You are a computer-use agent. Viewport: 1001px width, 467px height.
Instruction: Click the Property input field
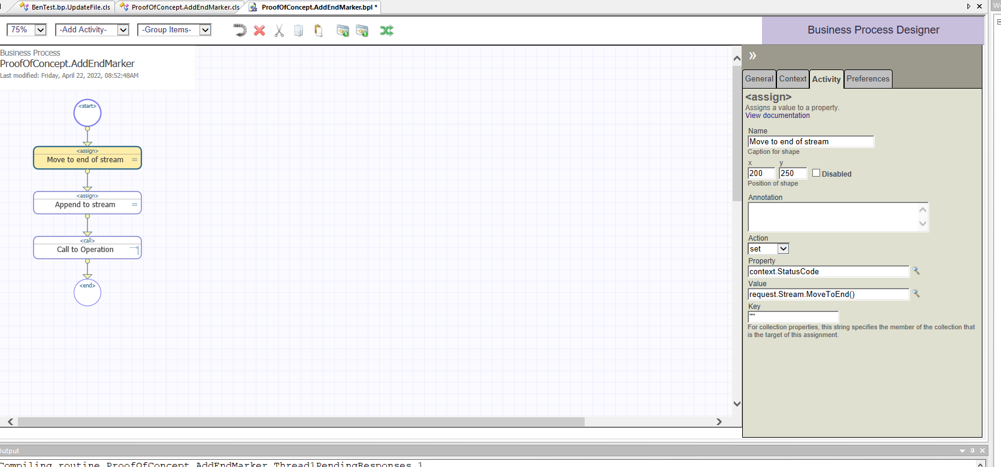tap(828, 271)
